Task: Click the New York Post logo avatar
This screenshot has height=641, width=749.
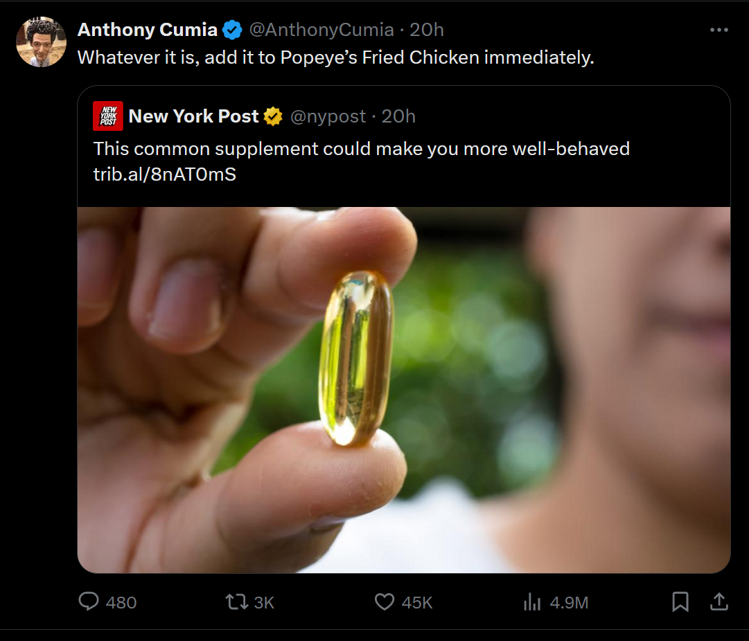Action: [107, 116]
